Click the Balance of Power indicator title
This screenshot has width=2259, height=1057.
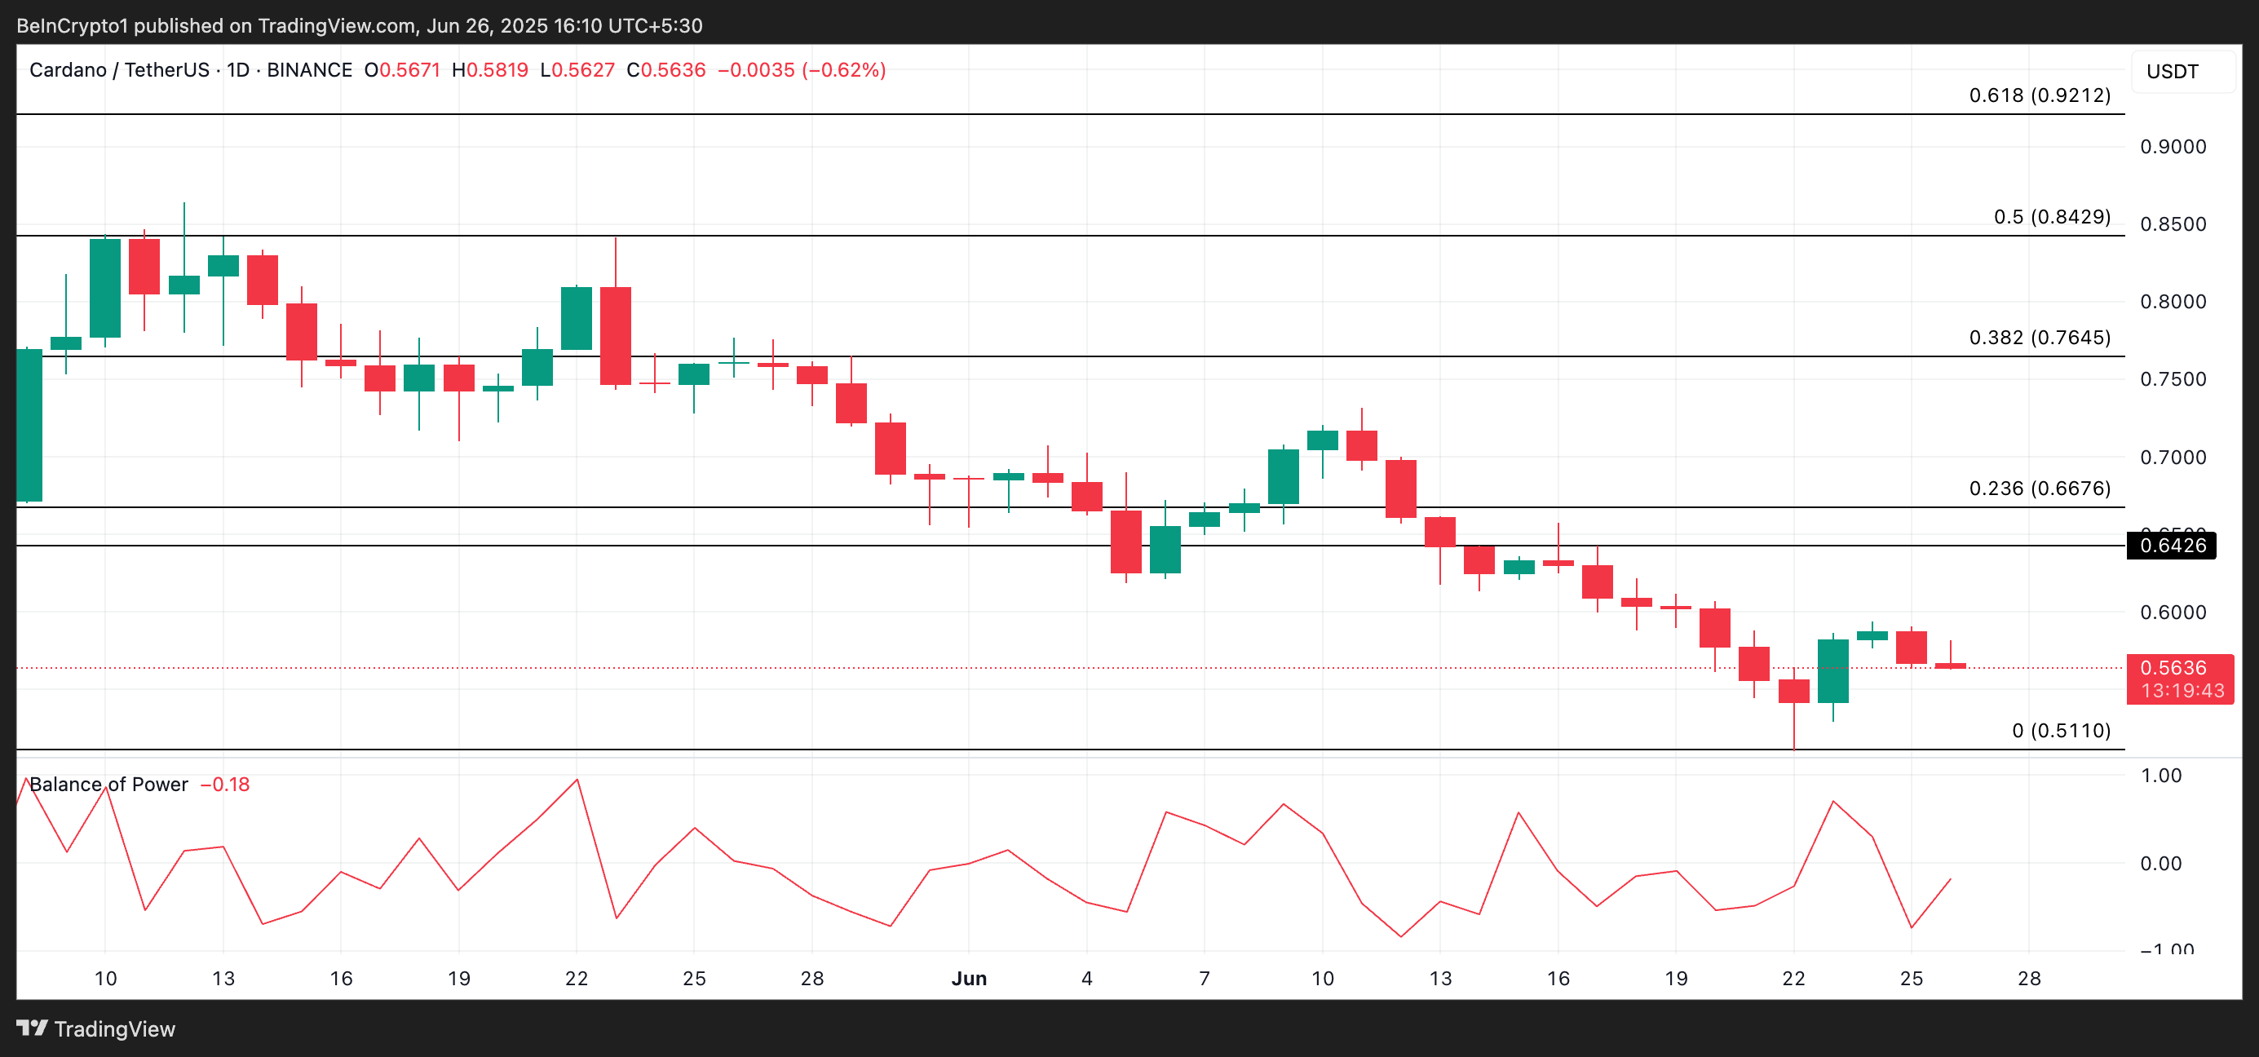point(108,785)
